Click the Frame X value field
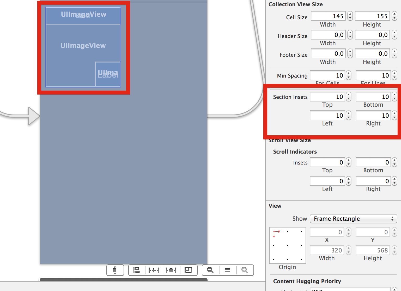This screenshot has height=291, width=401. (x=327, y=232)
